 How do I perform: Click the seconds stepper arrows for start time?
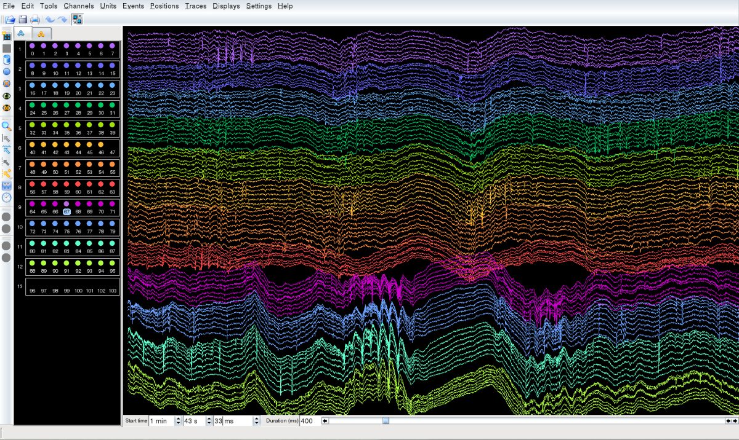pyautogui.click(x=209, y=421)
